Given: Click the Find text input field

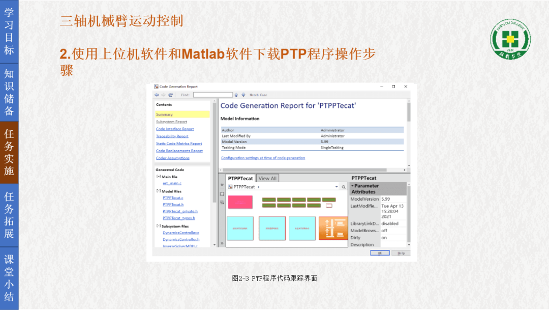Looking at the screenshot, I should tap(213, 95).
